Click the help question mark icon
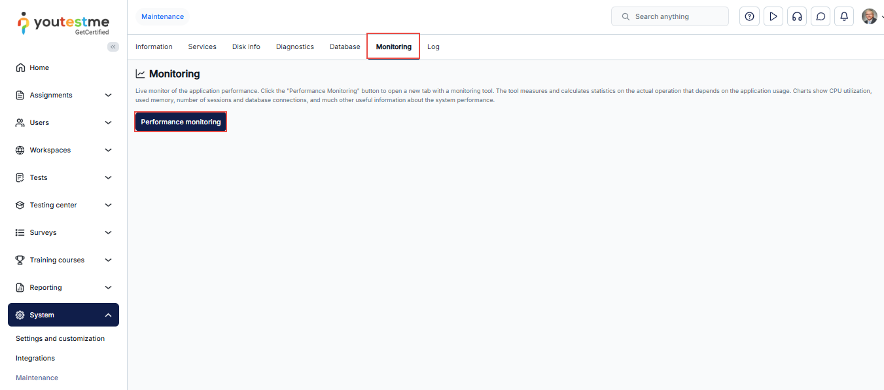Screen dimensions: 884x390 (749, 16)
